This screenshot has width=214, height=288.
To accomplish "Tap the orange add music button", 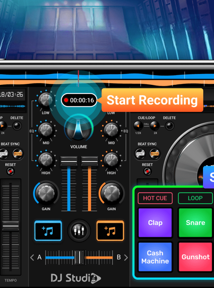I will click(110, 230).
